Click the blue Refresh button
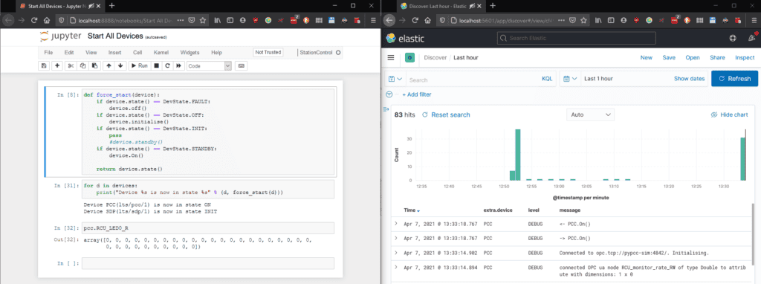Image resolution: width=761 pixels, height=284 pixels. click(734, 79)
